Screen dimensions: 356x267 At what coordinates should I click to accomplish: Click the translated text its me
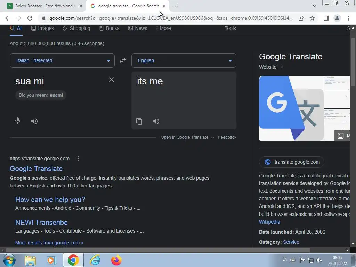click(150, 81)
